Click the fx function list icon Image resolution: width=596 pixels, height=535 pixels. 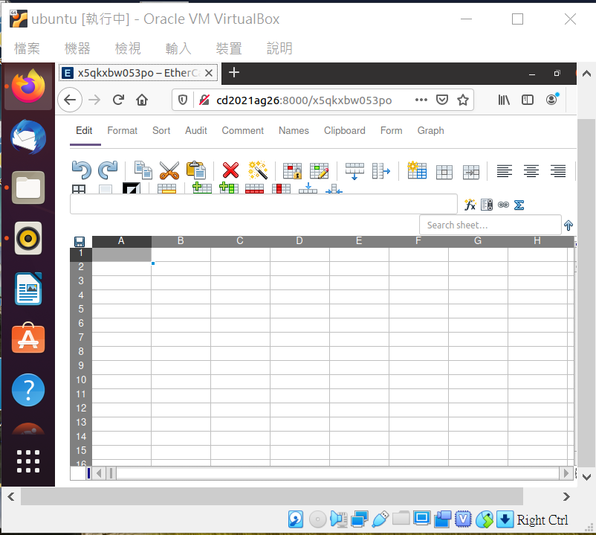470,205
